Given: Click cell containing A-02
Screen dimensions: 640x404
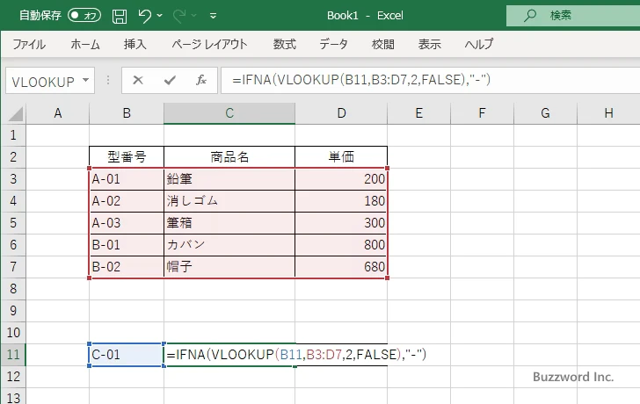Looking at the screenshot, I should click(127, 201).
